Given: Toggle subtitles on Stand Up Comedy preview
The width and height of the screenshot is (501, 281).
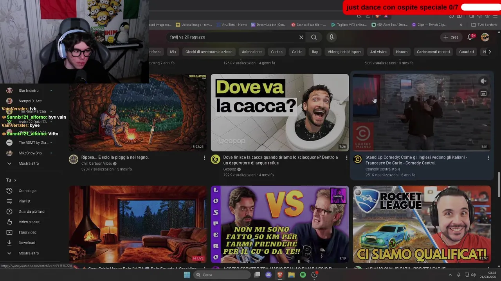Looking at the screenshot, I should pos(484,94).
